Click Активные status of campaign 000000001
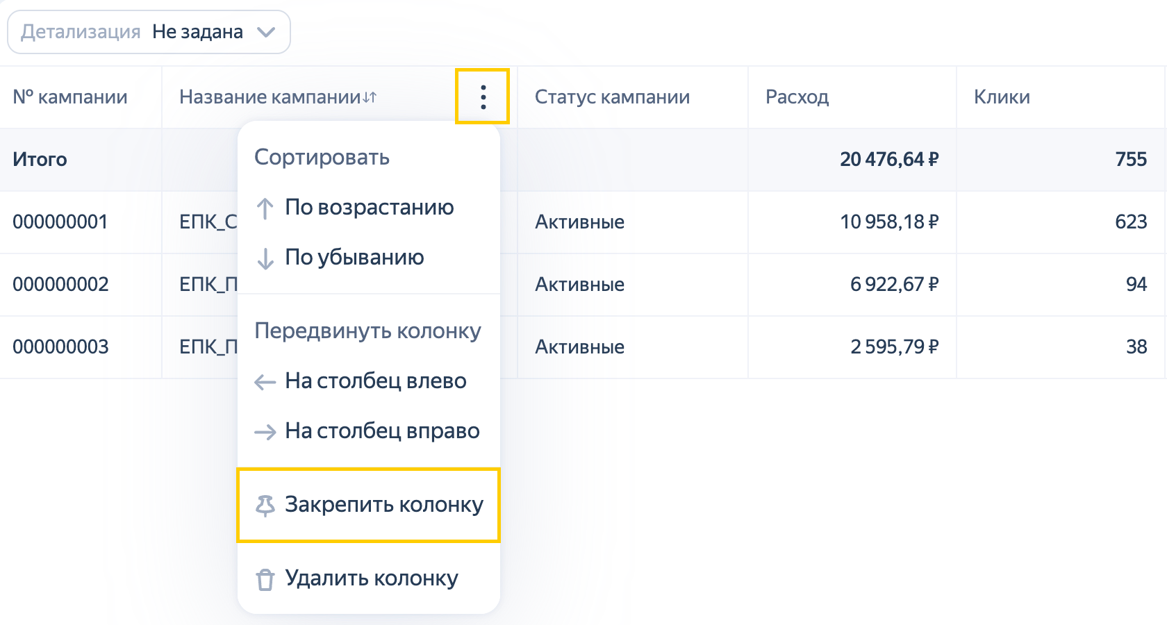This screenshot has width=1167, height=625. point(579,222)
